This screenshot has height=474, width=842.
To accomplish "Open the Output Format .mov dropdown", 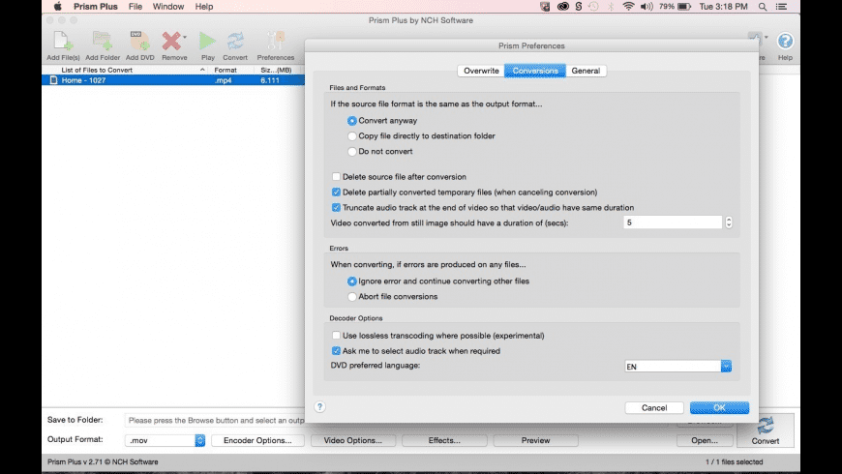I will pyautogui.click(x=199, y=440).
